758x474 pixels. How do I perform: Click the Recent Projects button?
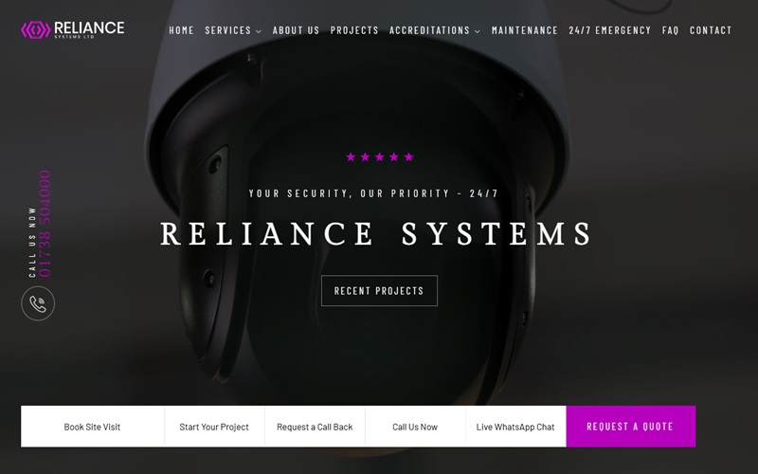[x=380, y=291]
